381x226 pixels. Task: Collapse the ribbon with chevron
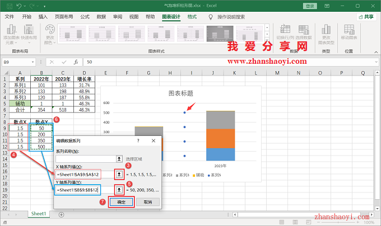pos(376,52)
